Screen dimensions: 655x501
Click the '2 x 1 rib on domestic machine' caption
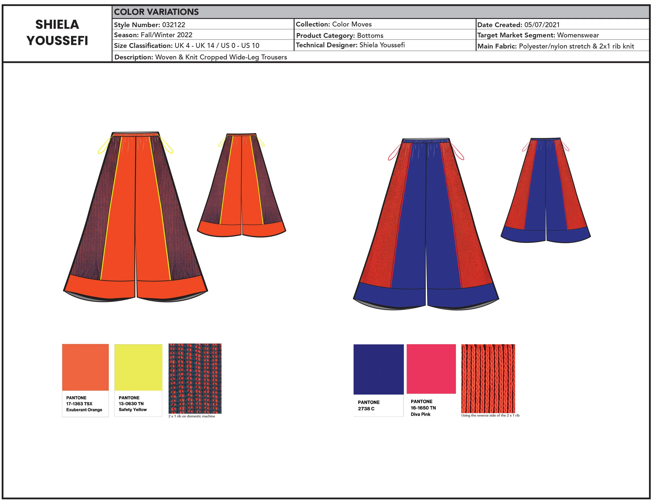(x=192, y=416)
